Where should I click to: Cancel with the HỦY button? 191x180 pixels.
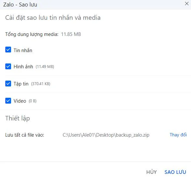[151, 172]
